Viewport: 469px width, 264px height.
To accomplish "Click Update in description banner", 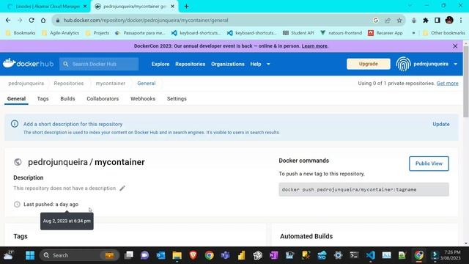I will 441,124.
